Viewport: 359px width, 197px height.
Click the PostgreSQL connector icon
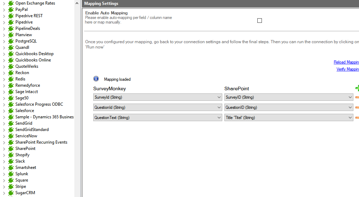click(11, 41)
